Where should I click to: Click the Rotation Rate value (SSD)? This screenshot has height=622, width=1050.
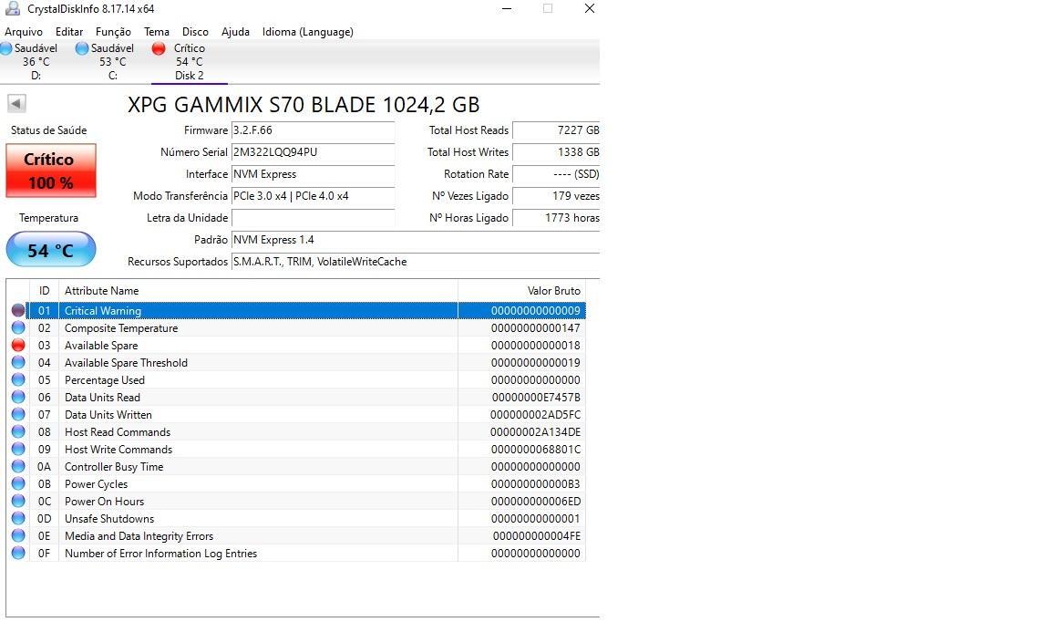point(556,174)
